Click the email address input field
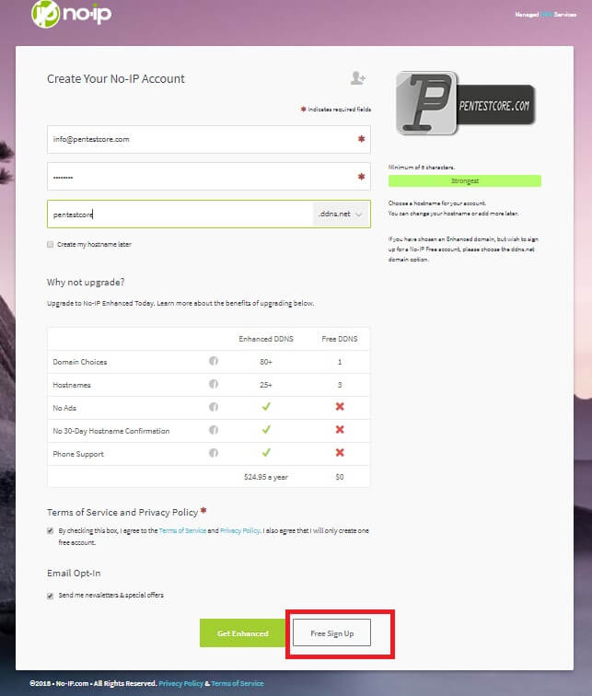Viewport: 592px width, 696px height. pos(209,139)
